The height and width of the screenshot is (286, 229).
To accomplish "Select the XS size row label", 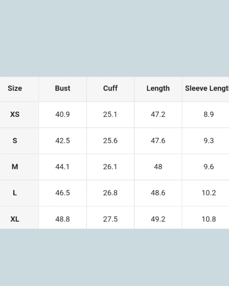I will [x=15, y=114].
